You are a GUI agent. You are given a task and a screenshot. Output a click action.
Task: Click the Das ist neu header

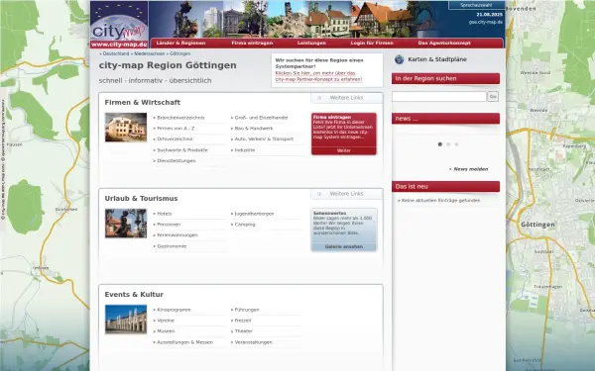coord(445,186)
